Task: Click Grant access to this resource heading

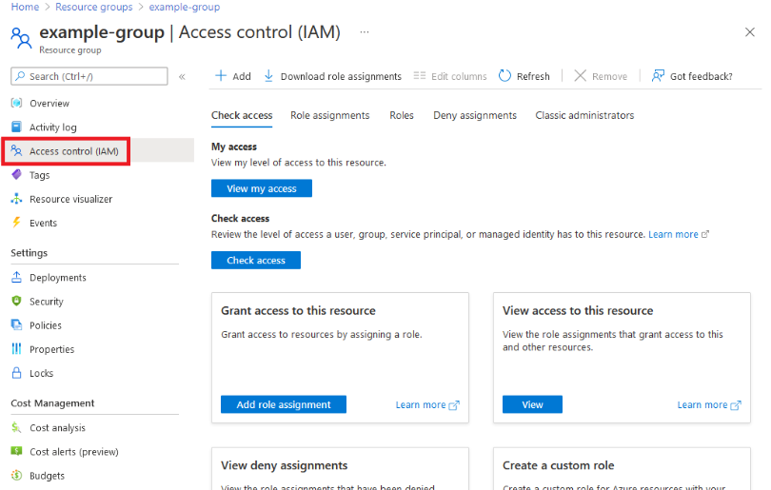Action: pos(298,310)
